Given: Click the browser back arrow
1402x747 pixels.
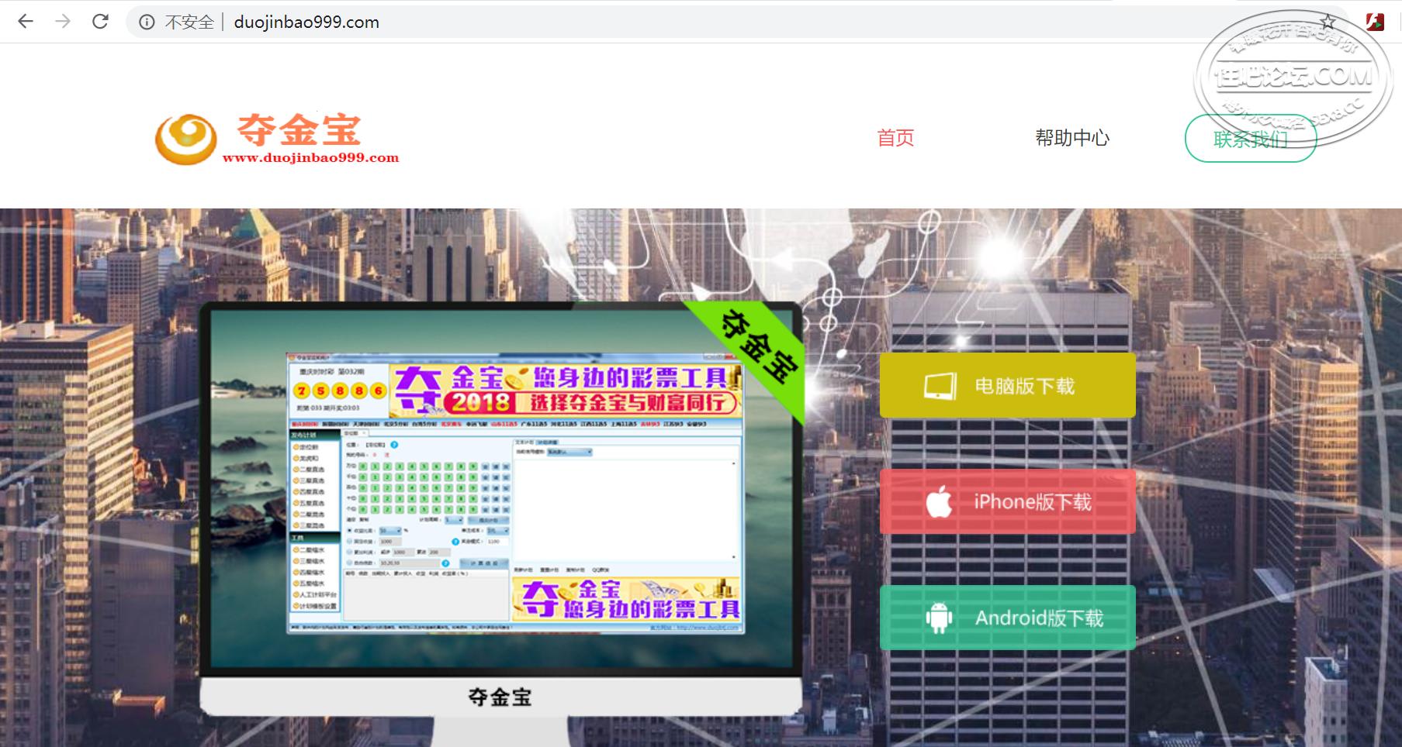Looking at the screenshot, I should pyautogui.click(x=26, y=22).
